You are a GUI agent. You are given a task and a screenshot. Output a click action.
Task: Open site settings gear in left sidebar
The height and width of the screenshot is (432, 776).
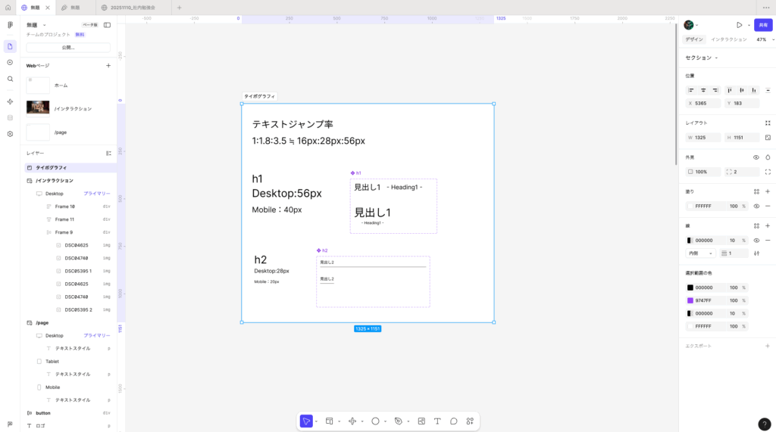click(10, 133)
